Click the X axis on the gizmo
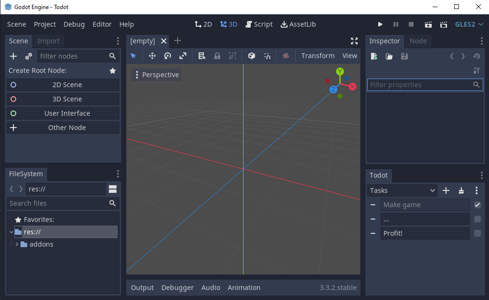 click(x=352, y=87)
